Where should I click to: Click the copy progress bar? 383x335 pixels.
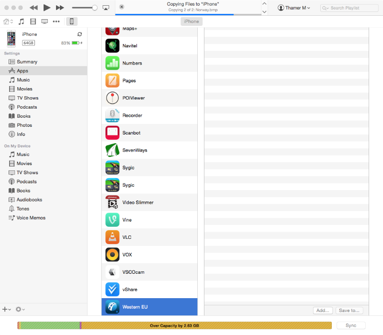coord(188,15)
